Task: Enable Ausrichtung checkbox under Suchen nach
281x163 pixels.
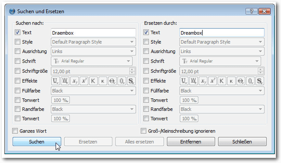Action: click(17, 51)
